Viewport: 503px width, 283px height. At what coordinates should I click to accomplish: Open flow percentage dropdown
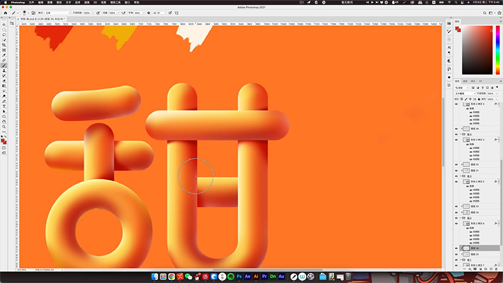118,13
